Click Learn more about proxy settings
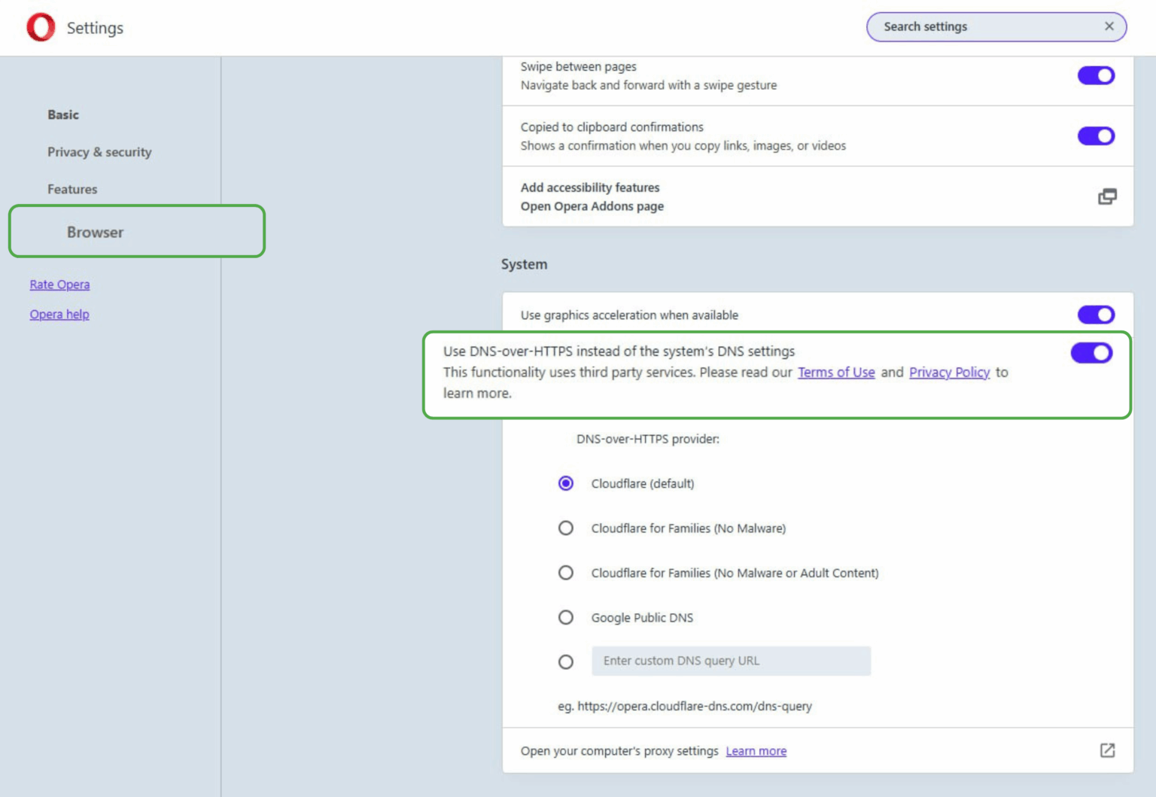The width and height of the screenshot is (1156, 797). point(756,751)
